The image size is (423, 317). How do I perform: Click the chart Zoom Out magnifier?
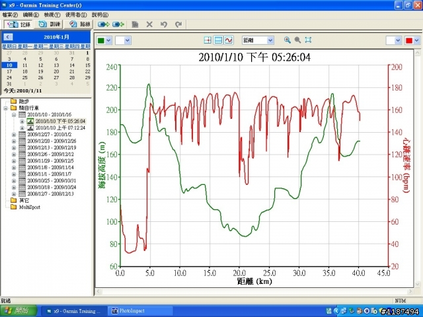pyautogui.click(x=297, y=40)
